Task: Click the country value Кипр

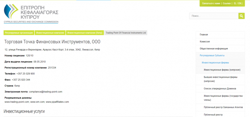Action: 17,86
